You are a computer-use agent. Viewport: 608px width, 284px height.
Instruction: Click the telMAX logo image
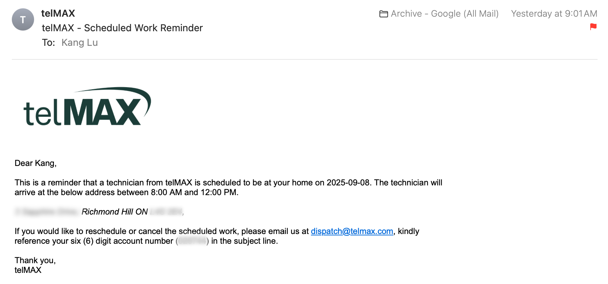point(87,106)
